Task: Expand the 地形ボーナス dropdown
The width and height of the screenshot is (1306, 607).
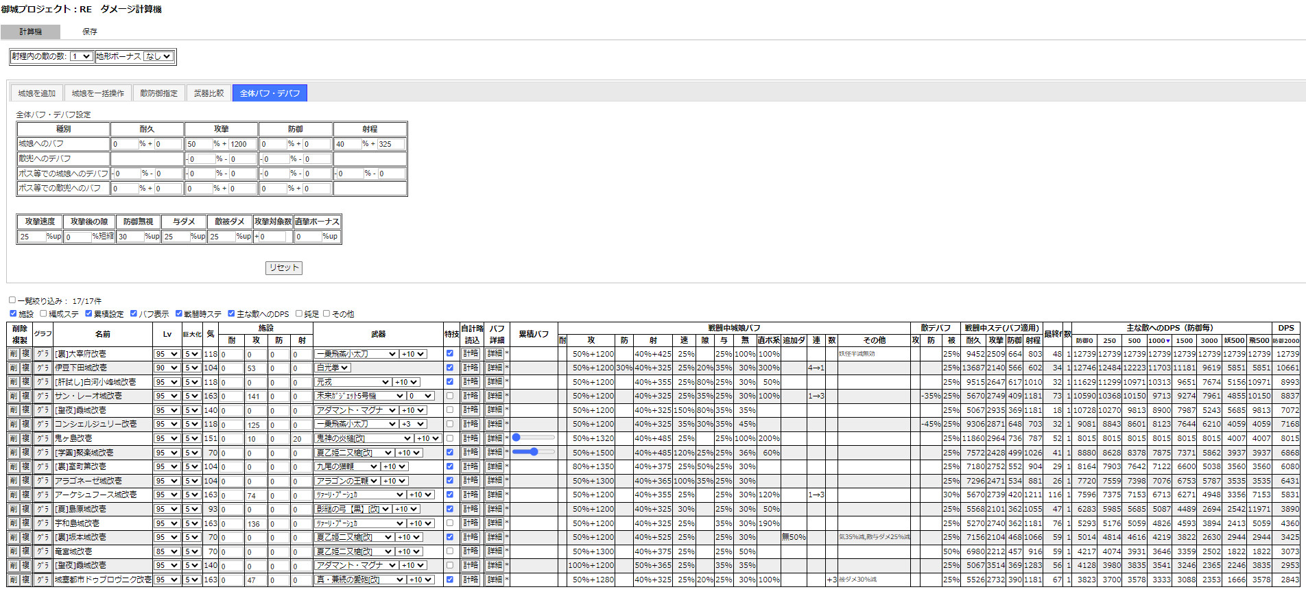Action: tap(158, 56)
